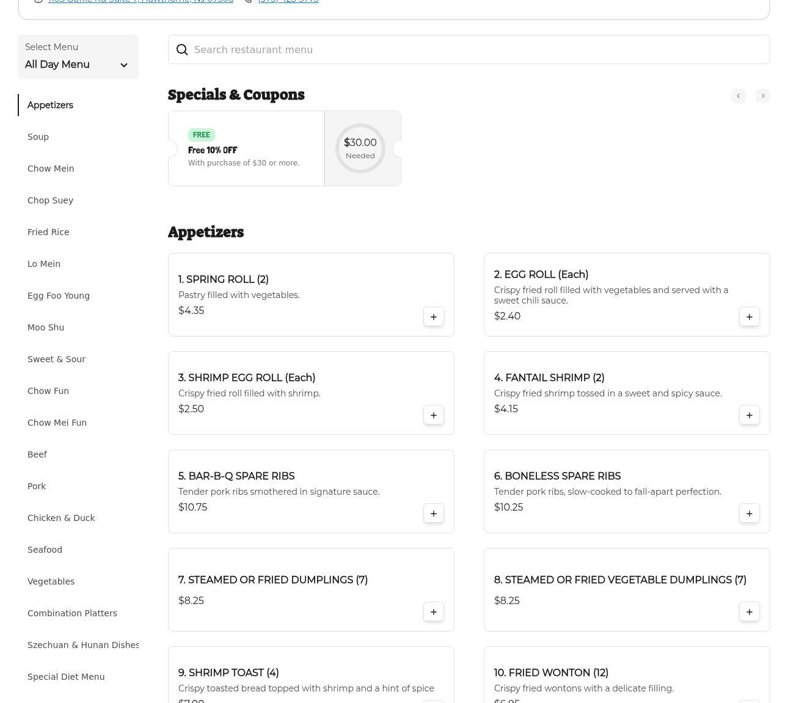
Task: Show next specials and coupons
Action: tap(762, 96)
